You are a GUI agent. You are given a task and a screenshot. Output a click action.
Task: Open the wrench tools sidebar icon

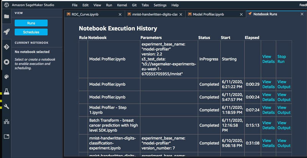(7, 107)
